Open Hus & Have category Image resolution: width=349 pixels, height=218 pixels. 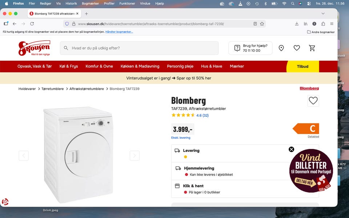212,66
